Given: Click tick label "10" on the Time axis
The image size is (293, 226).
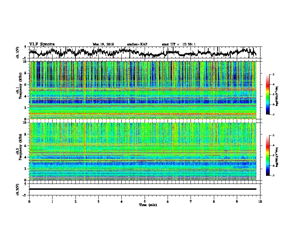Looking at the screenshot, I should (260, 202).
